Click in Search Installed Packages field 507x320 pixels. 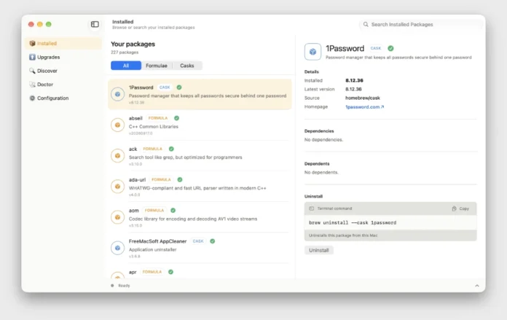coord(422,24)
